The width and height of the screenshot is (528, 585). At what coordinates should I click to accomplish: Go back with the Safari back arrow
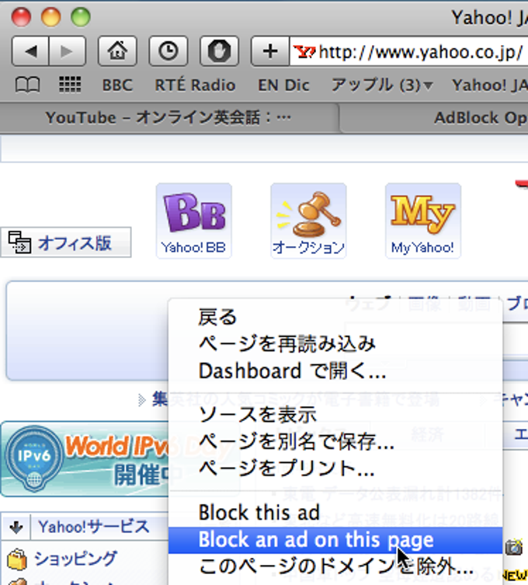[30, 51]
